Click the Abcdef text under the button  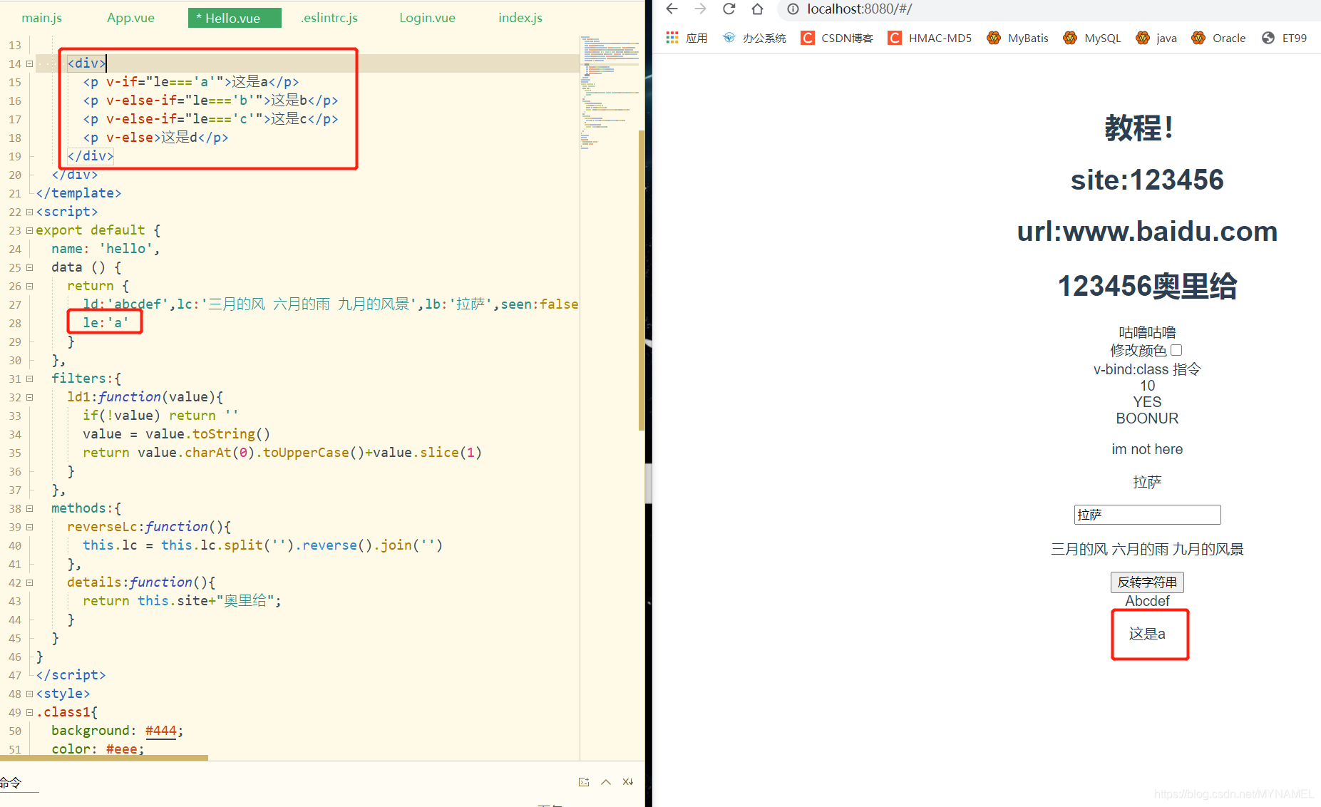coord(1147,601)
